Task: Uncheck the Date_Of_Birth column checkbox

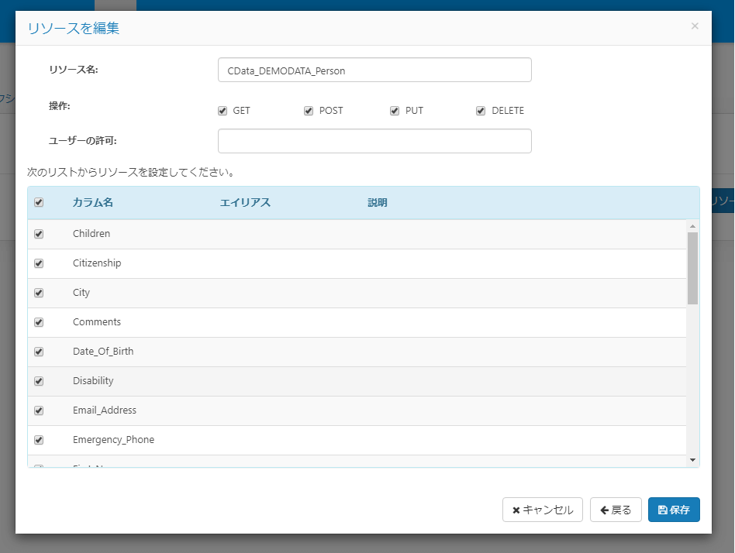Action: click(39, 352)
